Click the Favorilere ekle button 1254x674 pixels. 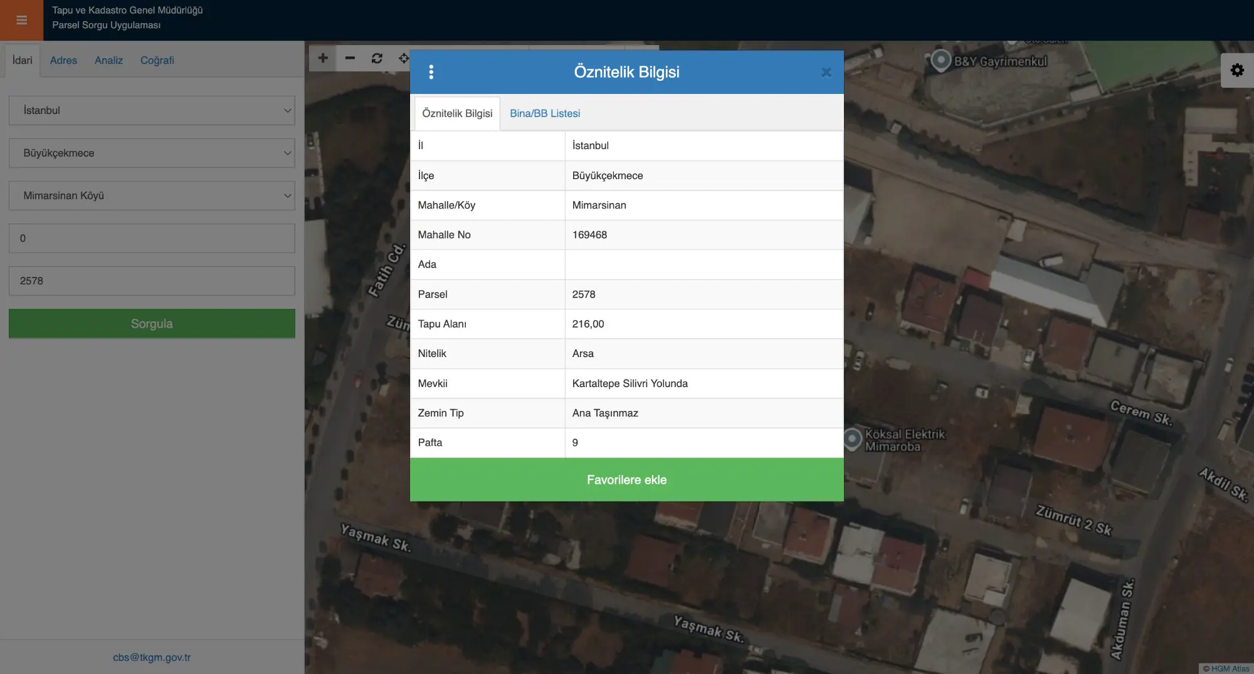tap(626, 480)
